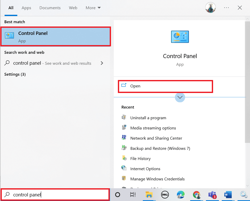Click the preview pane vertical scrollbar
The width and height of the screenshot is (250, 201).
(247, 82)
